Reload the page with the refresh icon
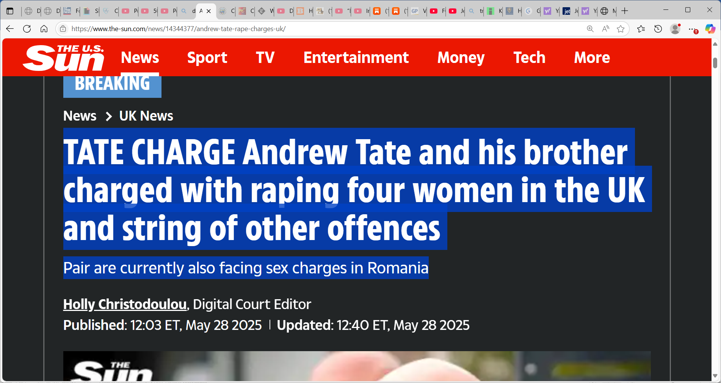 pos(27,29)
